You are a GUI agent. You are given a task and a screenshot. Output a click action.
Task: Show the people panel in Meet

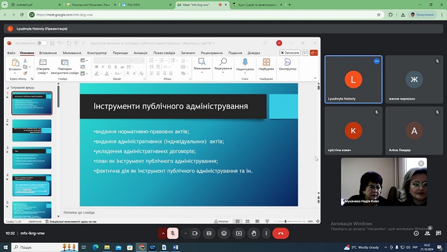pos(427,233)
